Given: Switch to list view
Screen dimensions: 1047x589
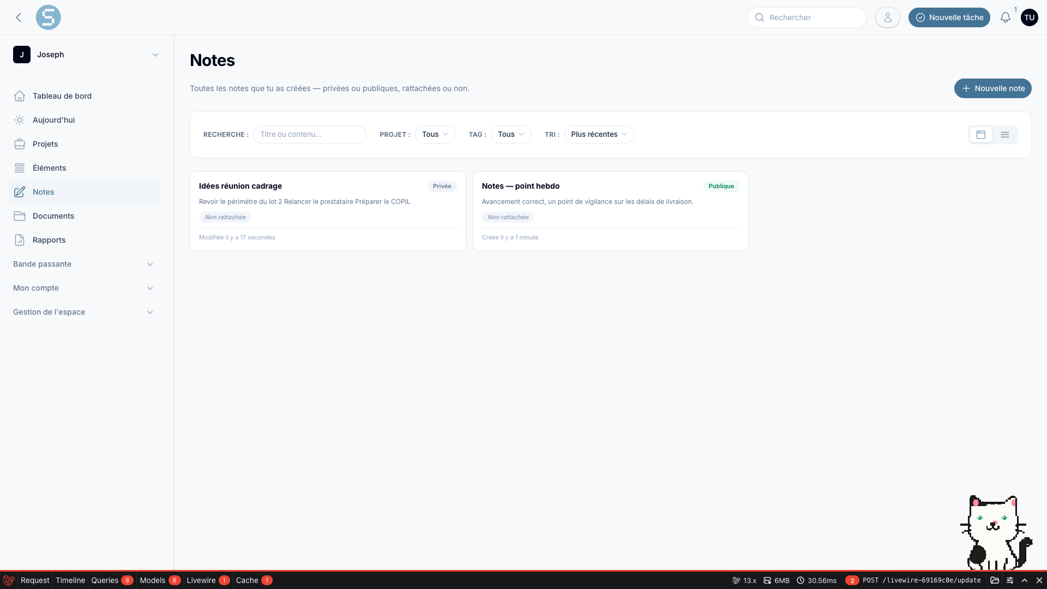Looking at the screenshot, I should click(x=1004, y=135).
